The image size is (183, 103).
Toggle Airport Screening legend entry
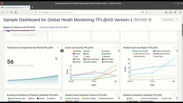pos(72,98)
